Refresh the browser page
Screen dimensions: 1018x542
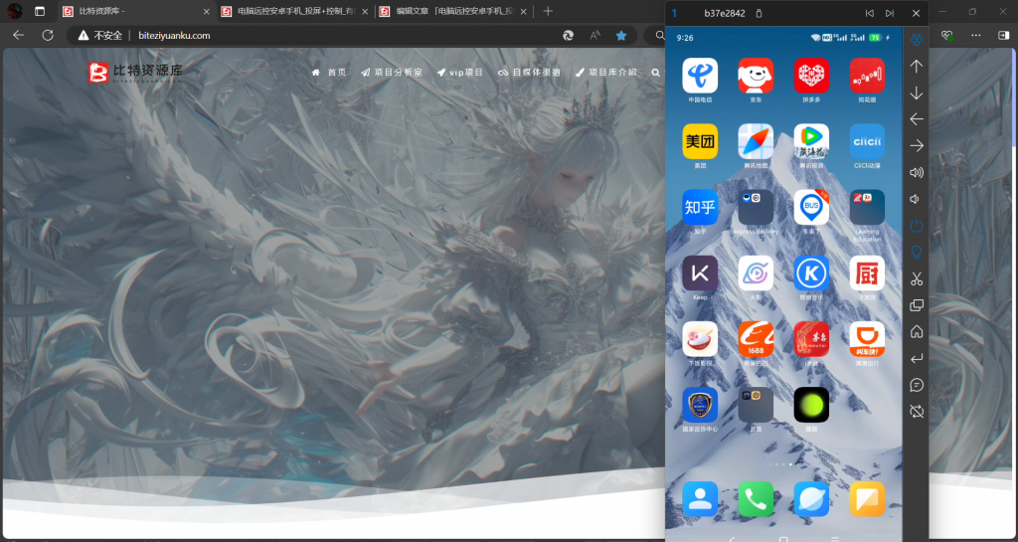(48, 35)
